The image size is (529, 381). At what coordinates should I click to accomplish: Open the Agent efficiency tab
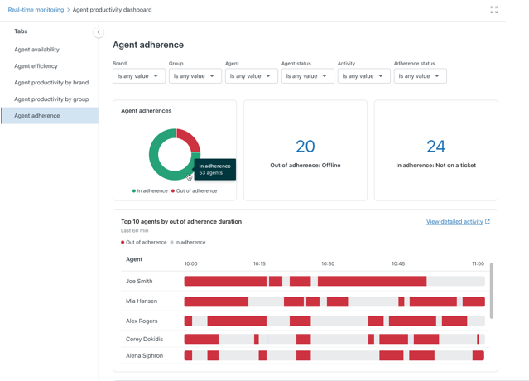pos(36,66)
